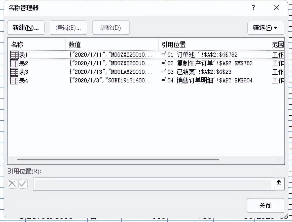This screenshot has height=222, width=292.
Task: Select the 表4 name entry
Action: click(24, 80)
